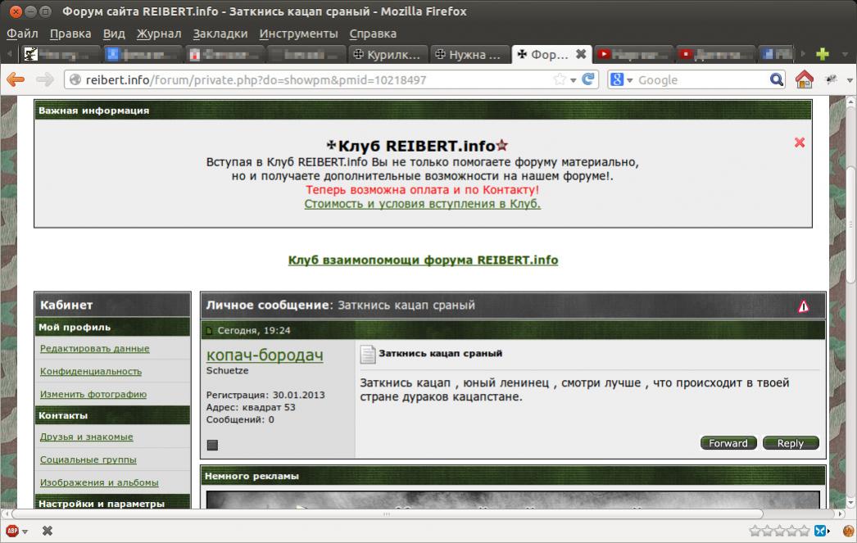Viewport: 857px width, 543px height.
Task: Click the horizontal scrollbar thumb at the page bottom
Action: [387, 514]
